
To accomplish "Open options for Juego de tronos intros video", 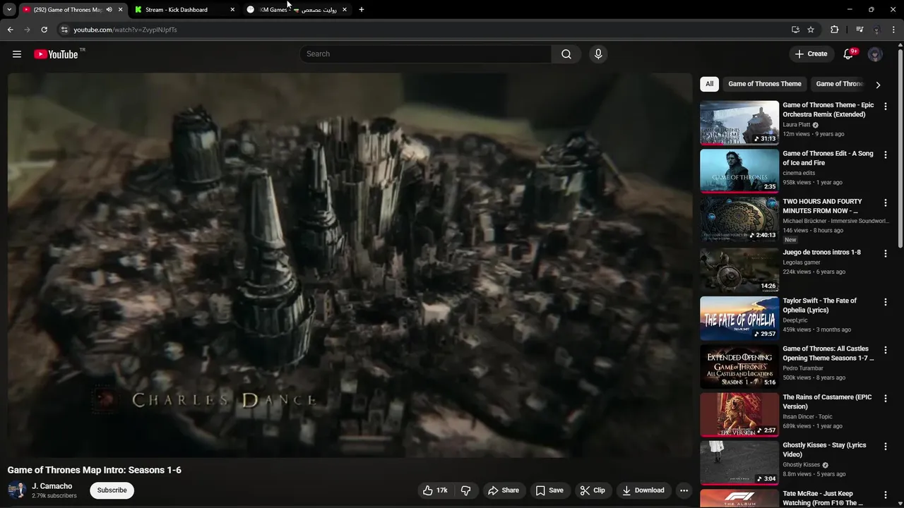I will [x=886, y=253].
